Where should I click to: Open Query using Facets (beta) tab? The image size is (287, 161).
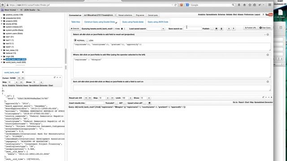pyautogui.click(x=133, y=22)
